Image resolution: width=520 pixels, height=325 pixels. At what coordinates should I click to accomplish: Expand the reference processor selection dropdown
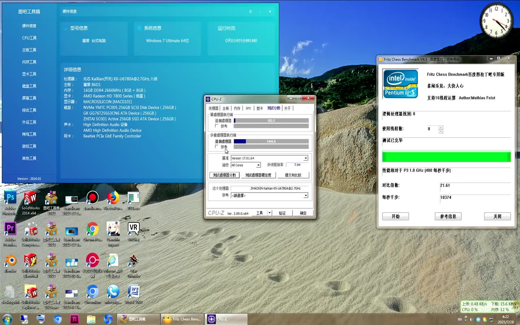[x=306, y=196]
